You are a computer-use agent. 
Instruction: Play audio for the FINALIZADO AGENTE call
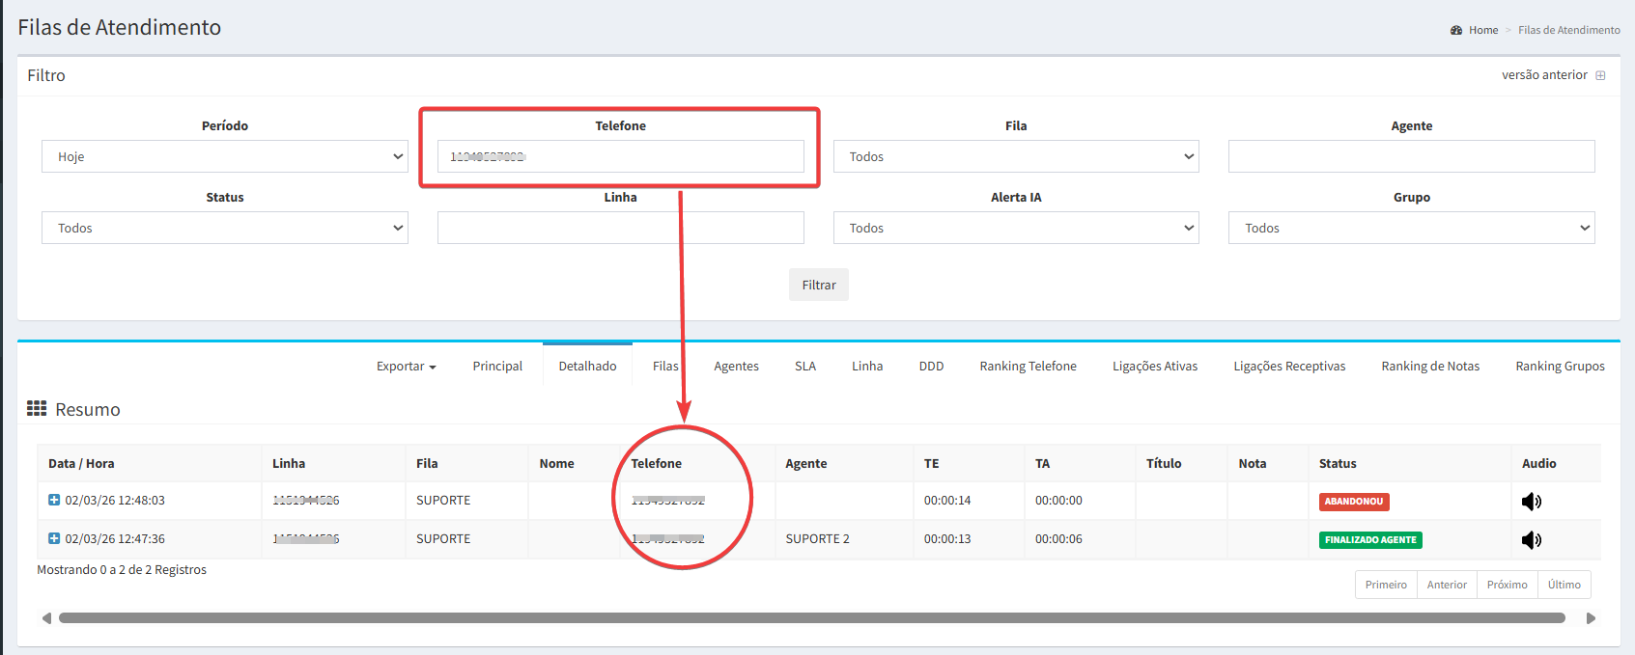tap(1531, 540)
